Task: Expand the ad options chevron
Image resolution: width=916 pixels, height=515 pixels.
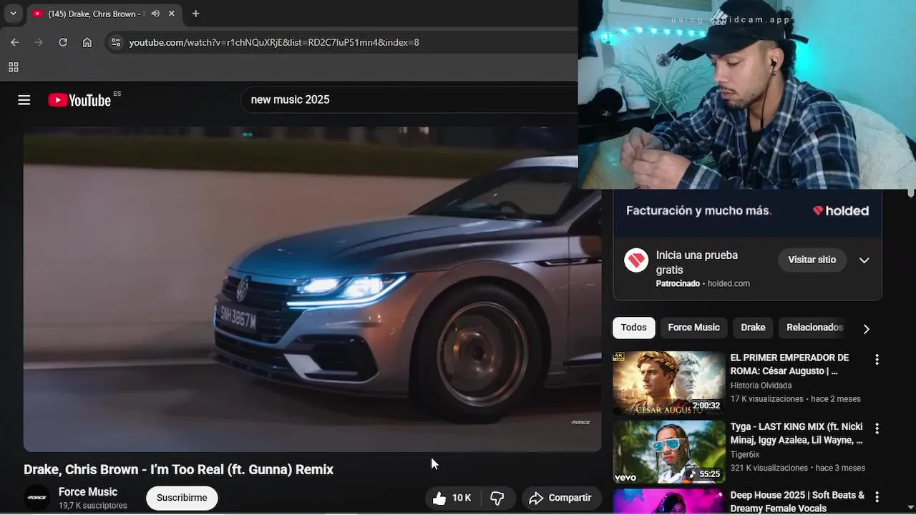Action: coord(864,260)
